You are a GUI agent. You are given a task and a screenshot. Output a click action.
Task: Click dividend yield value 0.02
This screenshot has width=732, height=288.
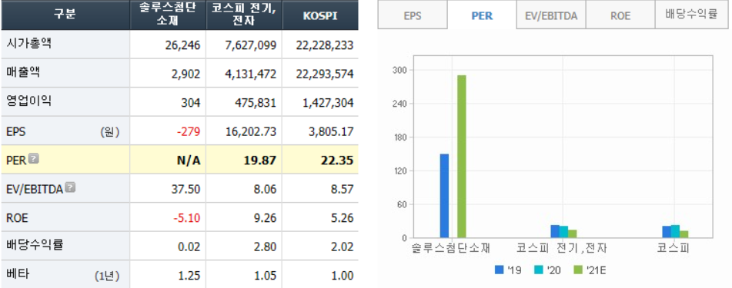pos(189,247)
